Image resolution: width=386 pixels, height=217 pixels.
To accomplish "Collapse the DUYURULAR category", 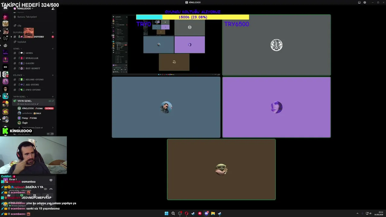I will pyautogui.click(x=19, y=32).
